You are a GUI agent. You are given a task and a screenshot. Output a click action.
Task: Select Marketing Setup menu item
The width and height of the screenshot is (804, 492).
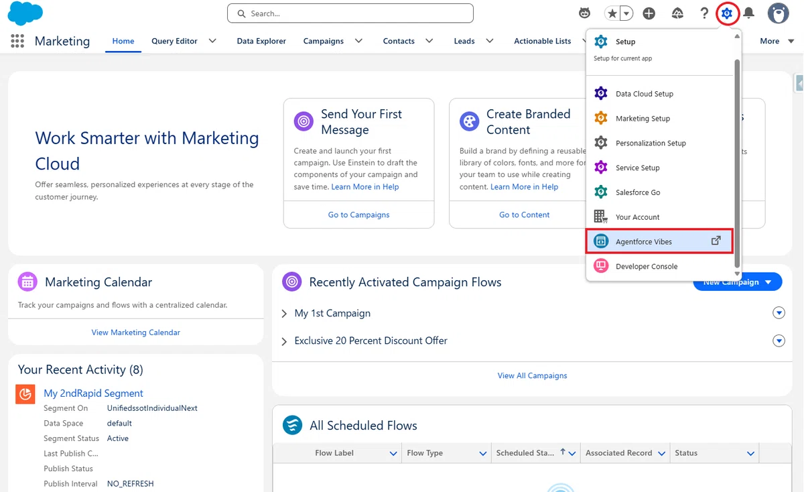[660, 119]
